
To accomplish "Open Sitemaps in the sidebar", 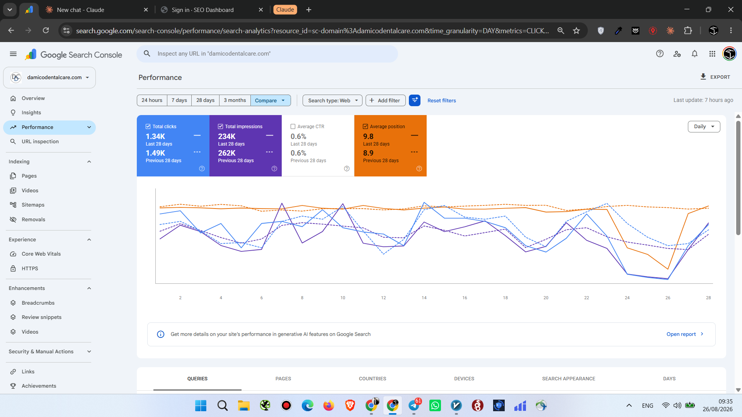I will tap(49, 205).
